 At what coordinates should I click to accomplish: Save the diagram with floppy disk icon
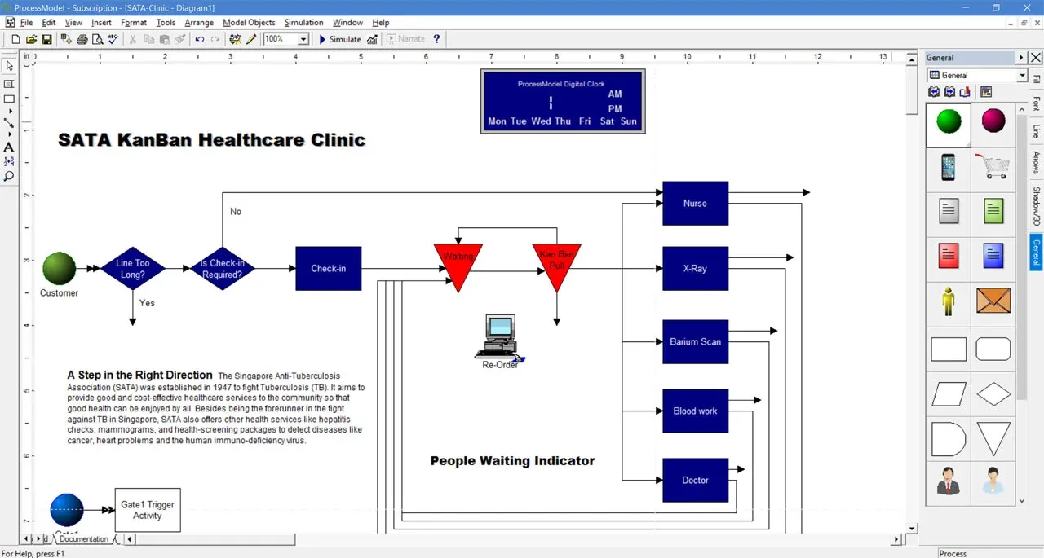[46, 39]
